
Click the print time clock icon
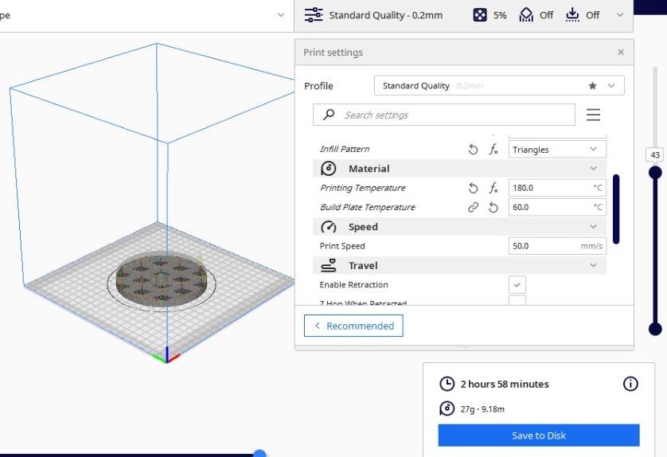(x=447, y=384)
